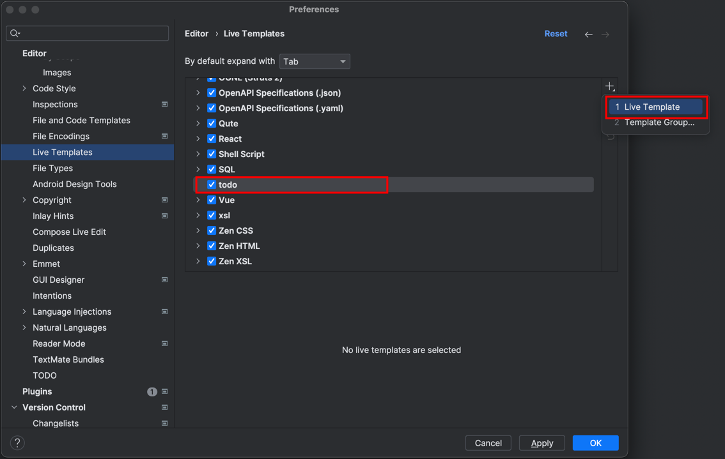The height and width of the screenshot is (459, 725).
Task: Click the Plugins update badge
Action: (152, 392)
